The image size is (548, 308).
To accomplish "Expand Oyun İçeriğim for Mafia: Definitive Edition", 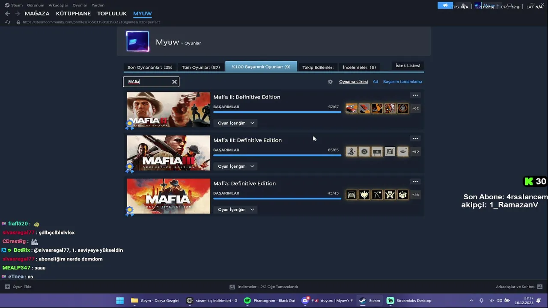I will click(x=235, y=210).
